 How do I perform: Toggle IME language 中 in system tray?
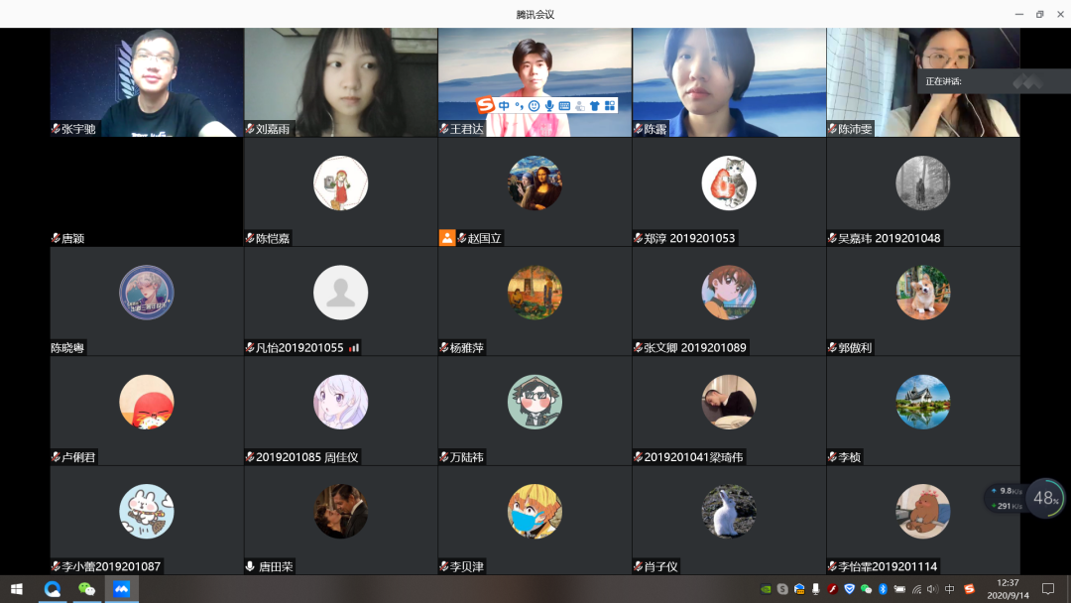[950, 589]
